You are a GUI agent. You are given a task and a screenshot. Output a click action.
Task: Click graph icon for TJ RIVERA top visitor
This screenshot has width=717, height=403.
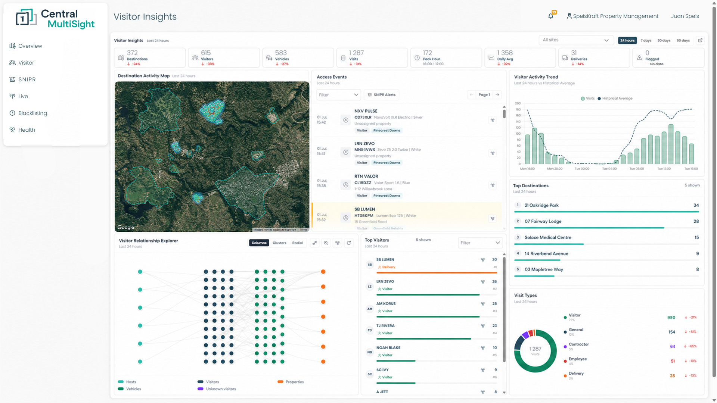482,326
